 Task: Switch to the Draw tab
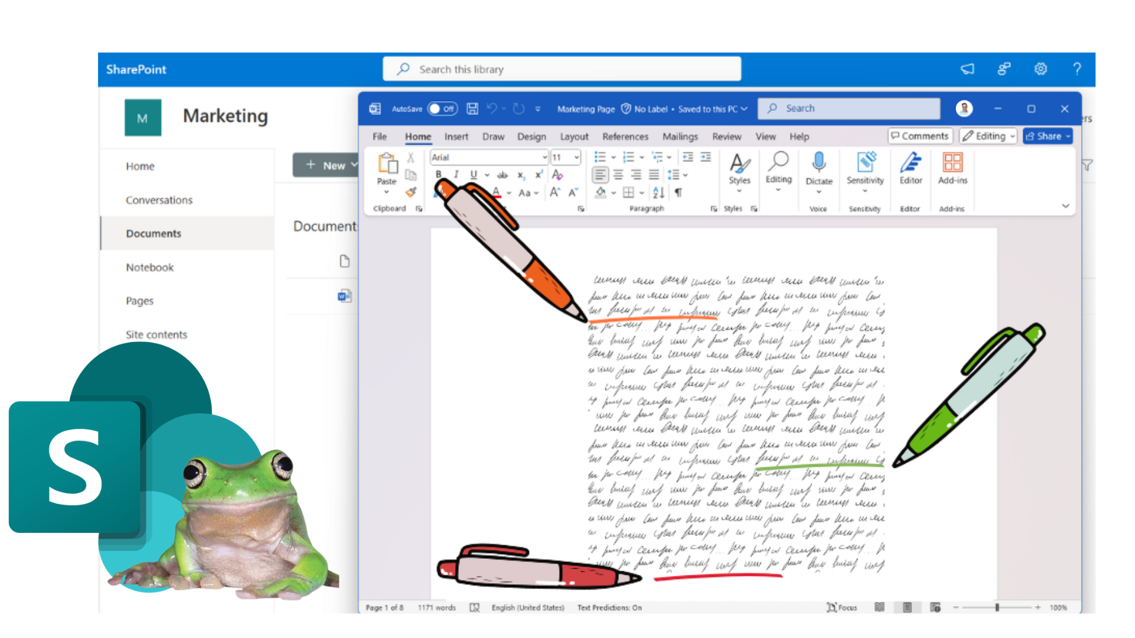tap(493, 136)
